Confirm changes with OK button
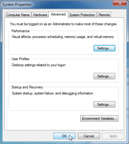Image resolution: width=129 pixels, height=144 pixels. pyautogui.click(x=64, y=136)
